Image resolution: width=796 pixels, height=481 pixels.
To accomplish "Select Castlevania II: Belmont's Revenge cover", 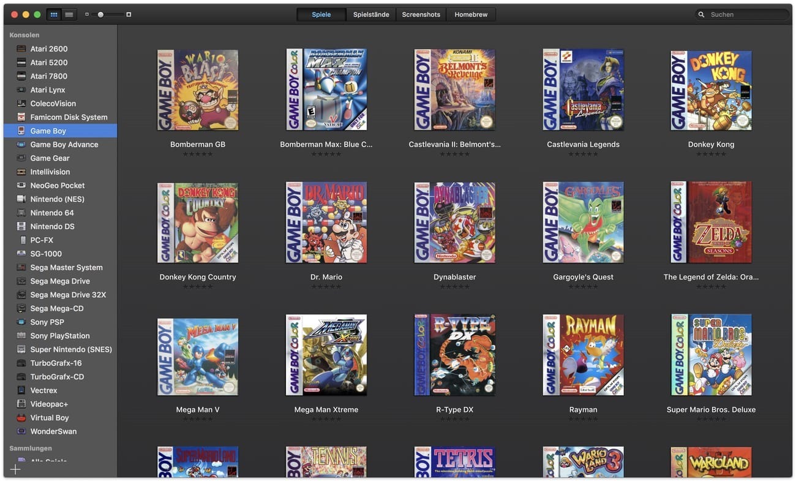I will 455,90.
